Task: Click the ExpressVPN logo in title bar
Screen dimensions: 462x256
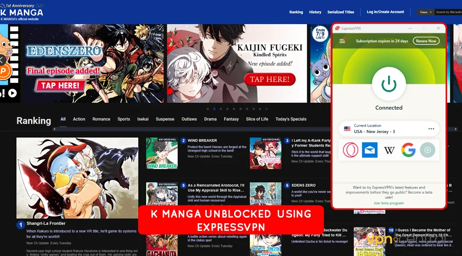Action: pyautogui.click(x=337, y=28)
